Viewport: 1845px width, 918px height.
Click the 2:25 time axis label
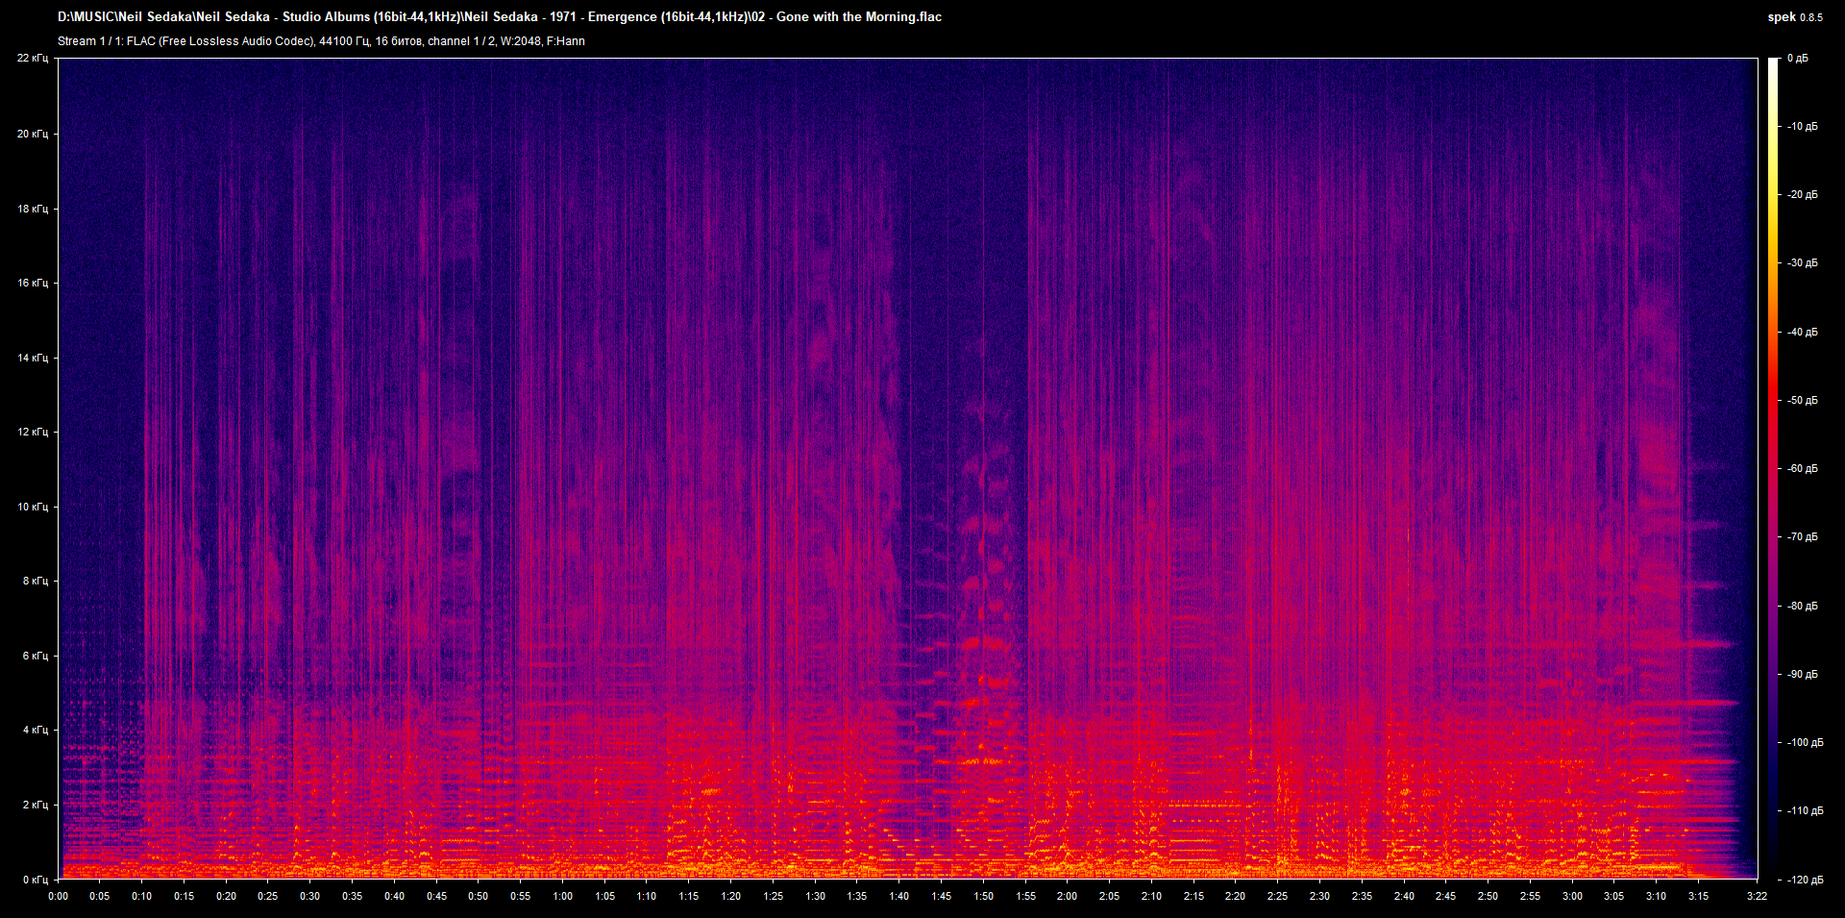(1278, 897)
